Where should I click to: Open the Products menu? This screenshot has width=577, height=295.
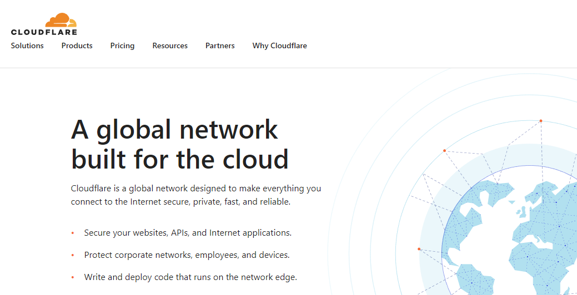(77, 46)
